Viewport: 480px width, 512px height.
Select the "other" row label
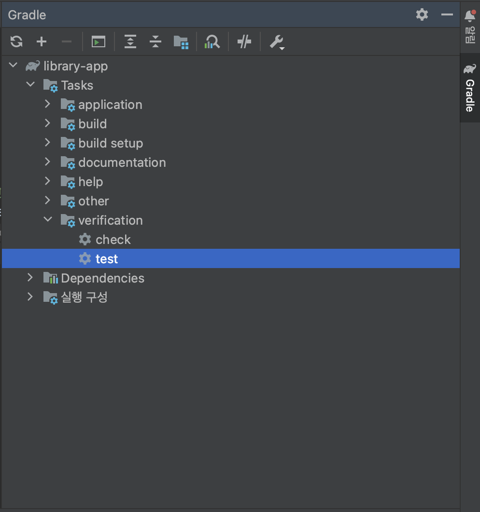click(x=94, y=201)
